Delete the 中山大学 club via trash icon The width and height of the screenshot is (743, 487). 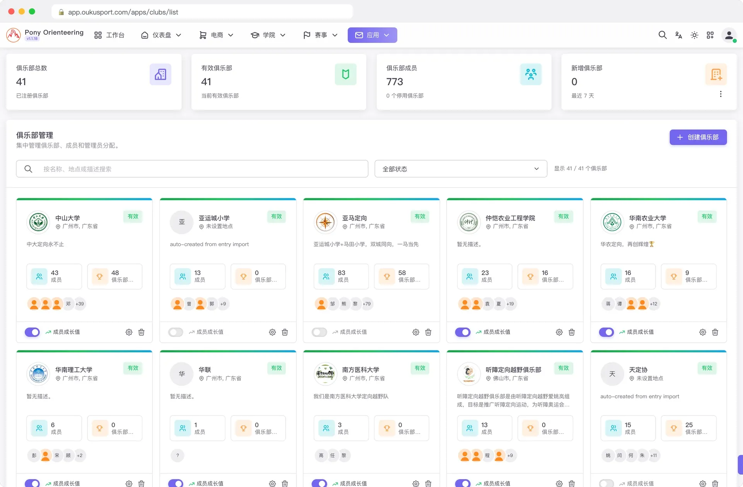[x=142, y=332]
